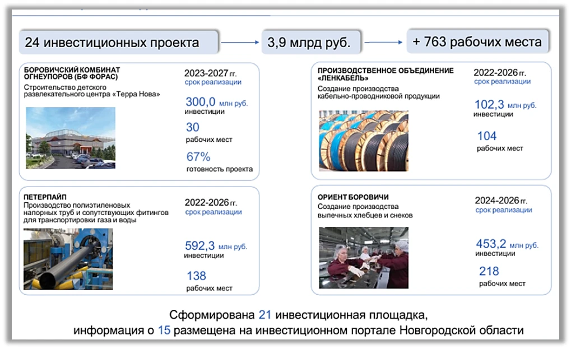Click 'срок реализации' under 2023-2027 гг.
Screen dimensions: 571x349
point(213,82)
